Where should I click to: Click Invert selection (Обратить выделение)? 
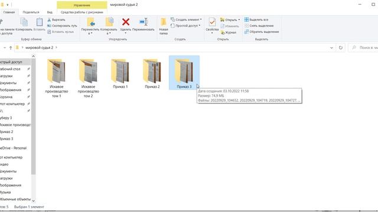(262, 32)
